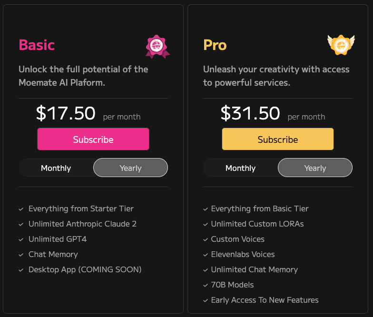Screen dimensions: 373x317
Task: Click the Basic plan title
Action: (37, 45)
